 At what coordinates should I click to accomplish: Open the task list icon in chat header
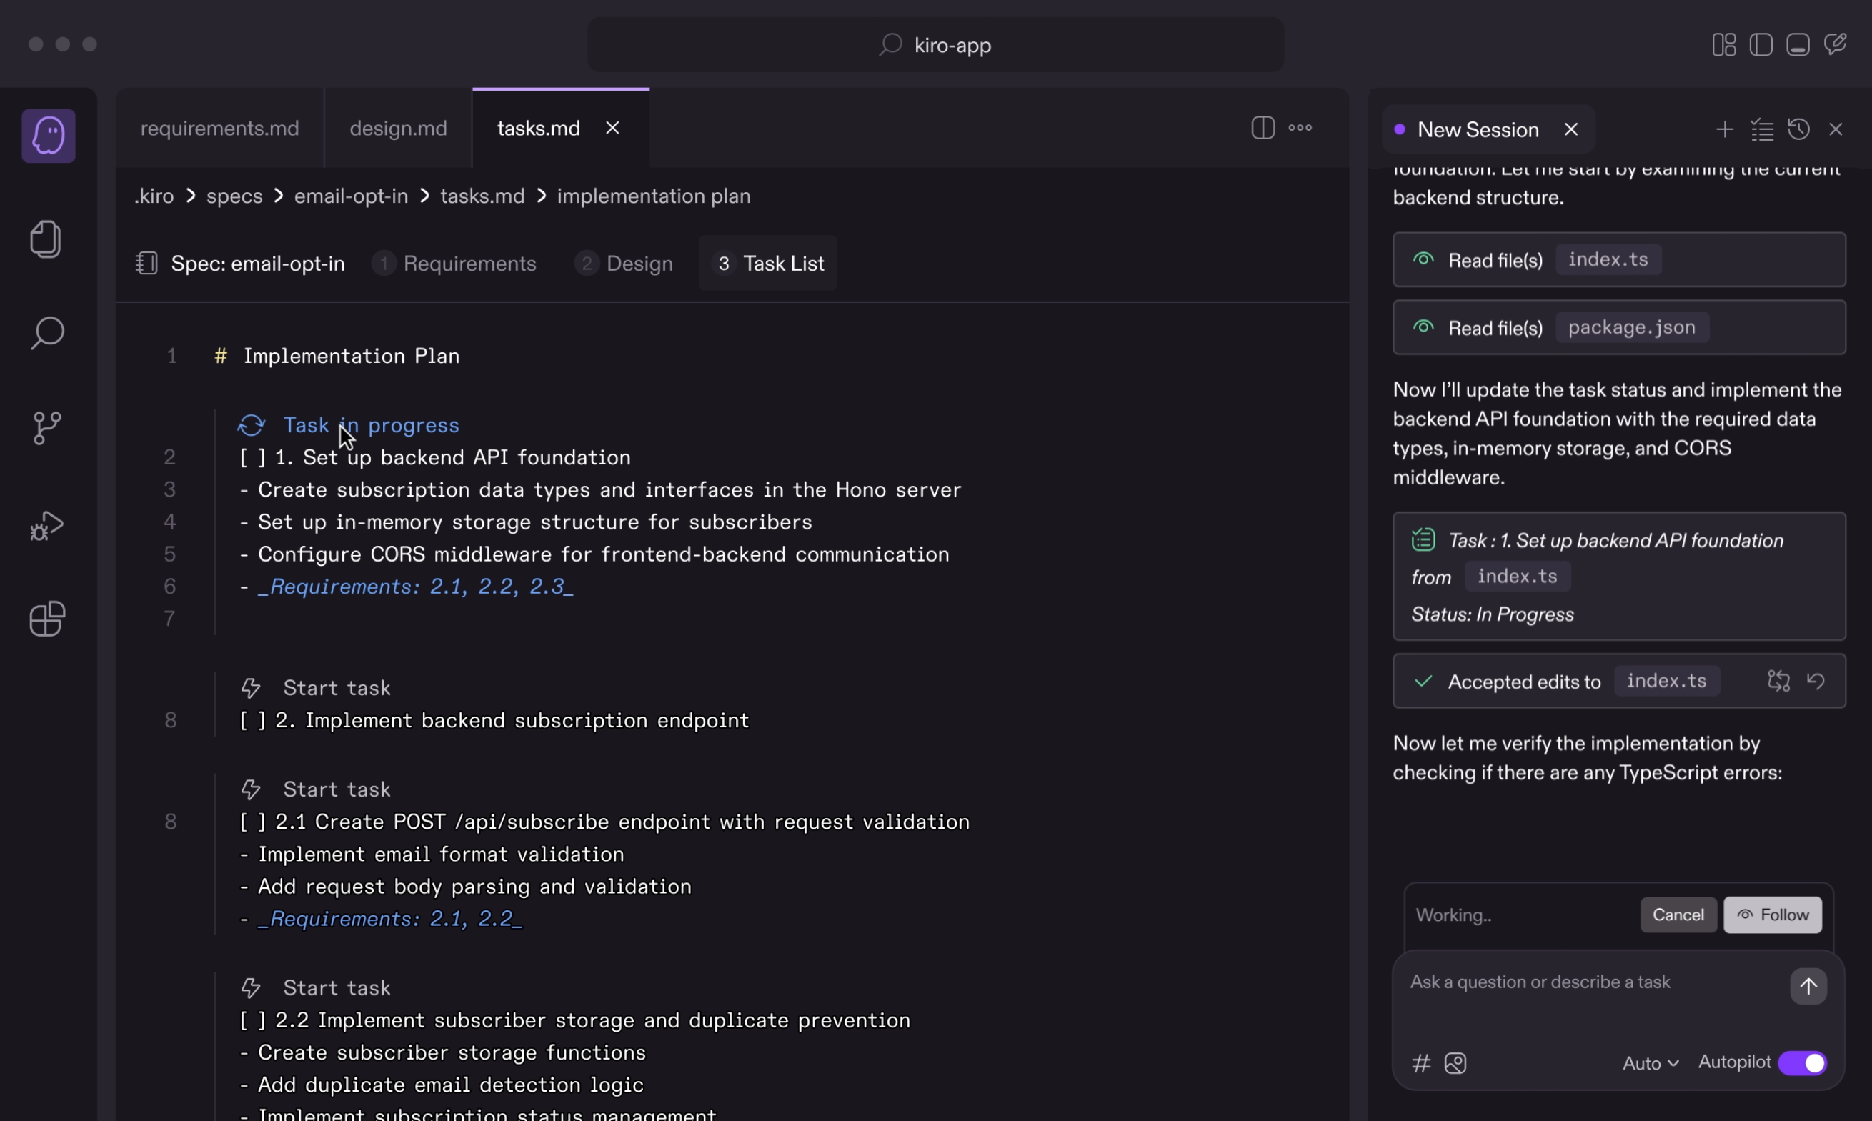point(1763,129)
